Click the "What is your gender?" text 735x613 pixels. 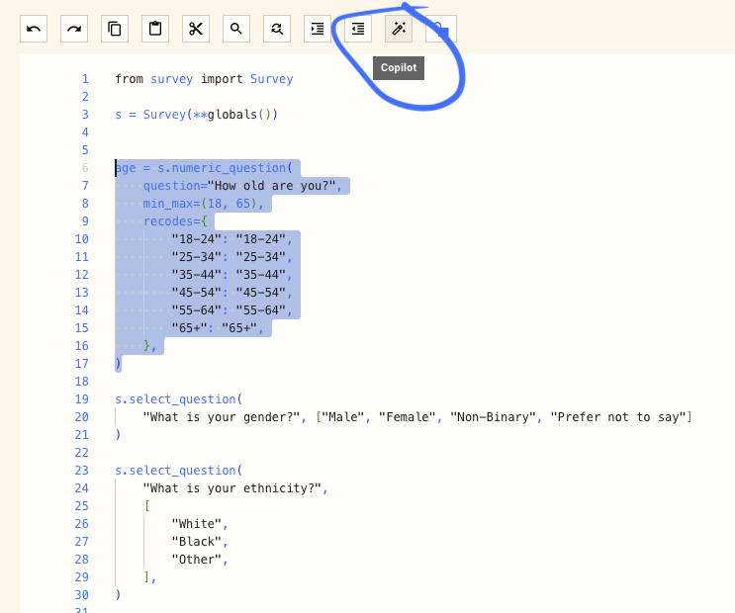[222, 417]
